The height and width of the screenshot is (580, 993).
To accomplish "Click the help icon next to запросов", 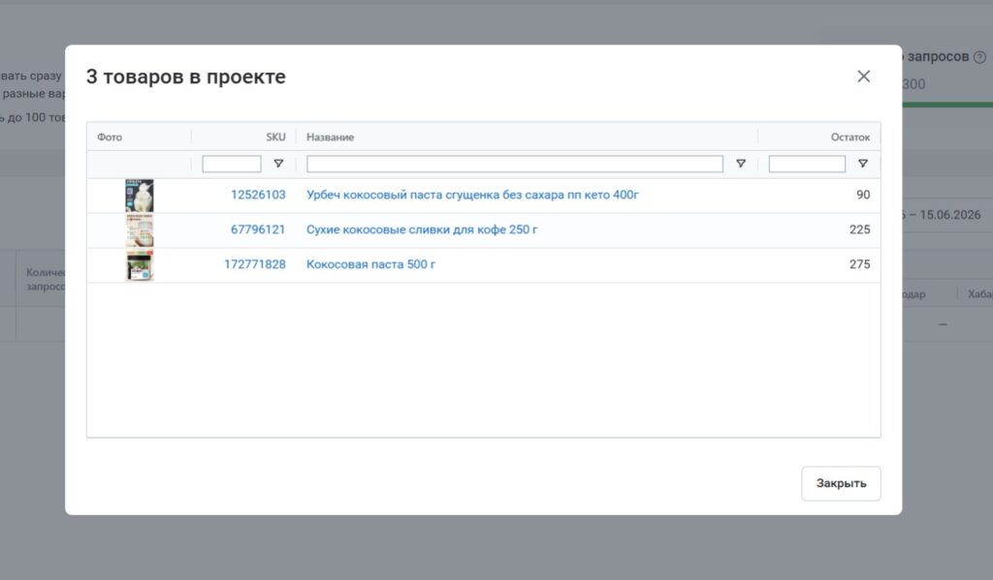I will (979, 57).
